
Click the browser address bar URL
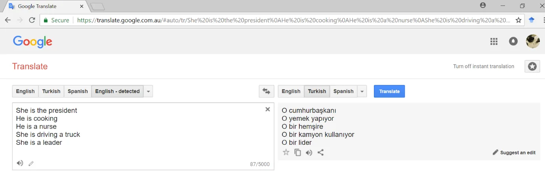click(293, 20)
